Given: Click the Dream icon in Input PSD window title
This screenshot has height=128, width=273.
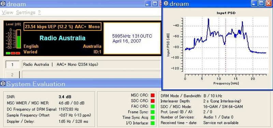Looking at the screenshot, I should click(166, 3).
